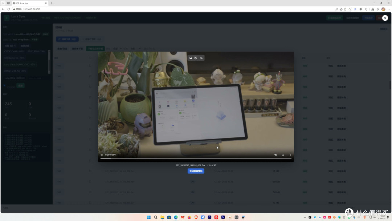
Task: Switch to the Luna Sync browser tab
Action: click(30, 3)
